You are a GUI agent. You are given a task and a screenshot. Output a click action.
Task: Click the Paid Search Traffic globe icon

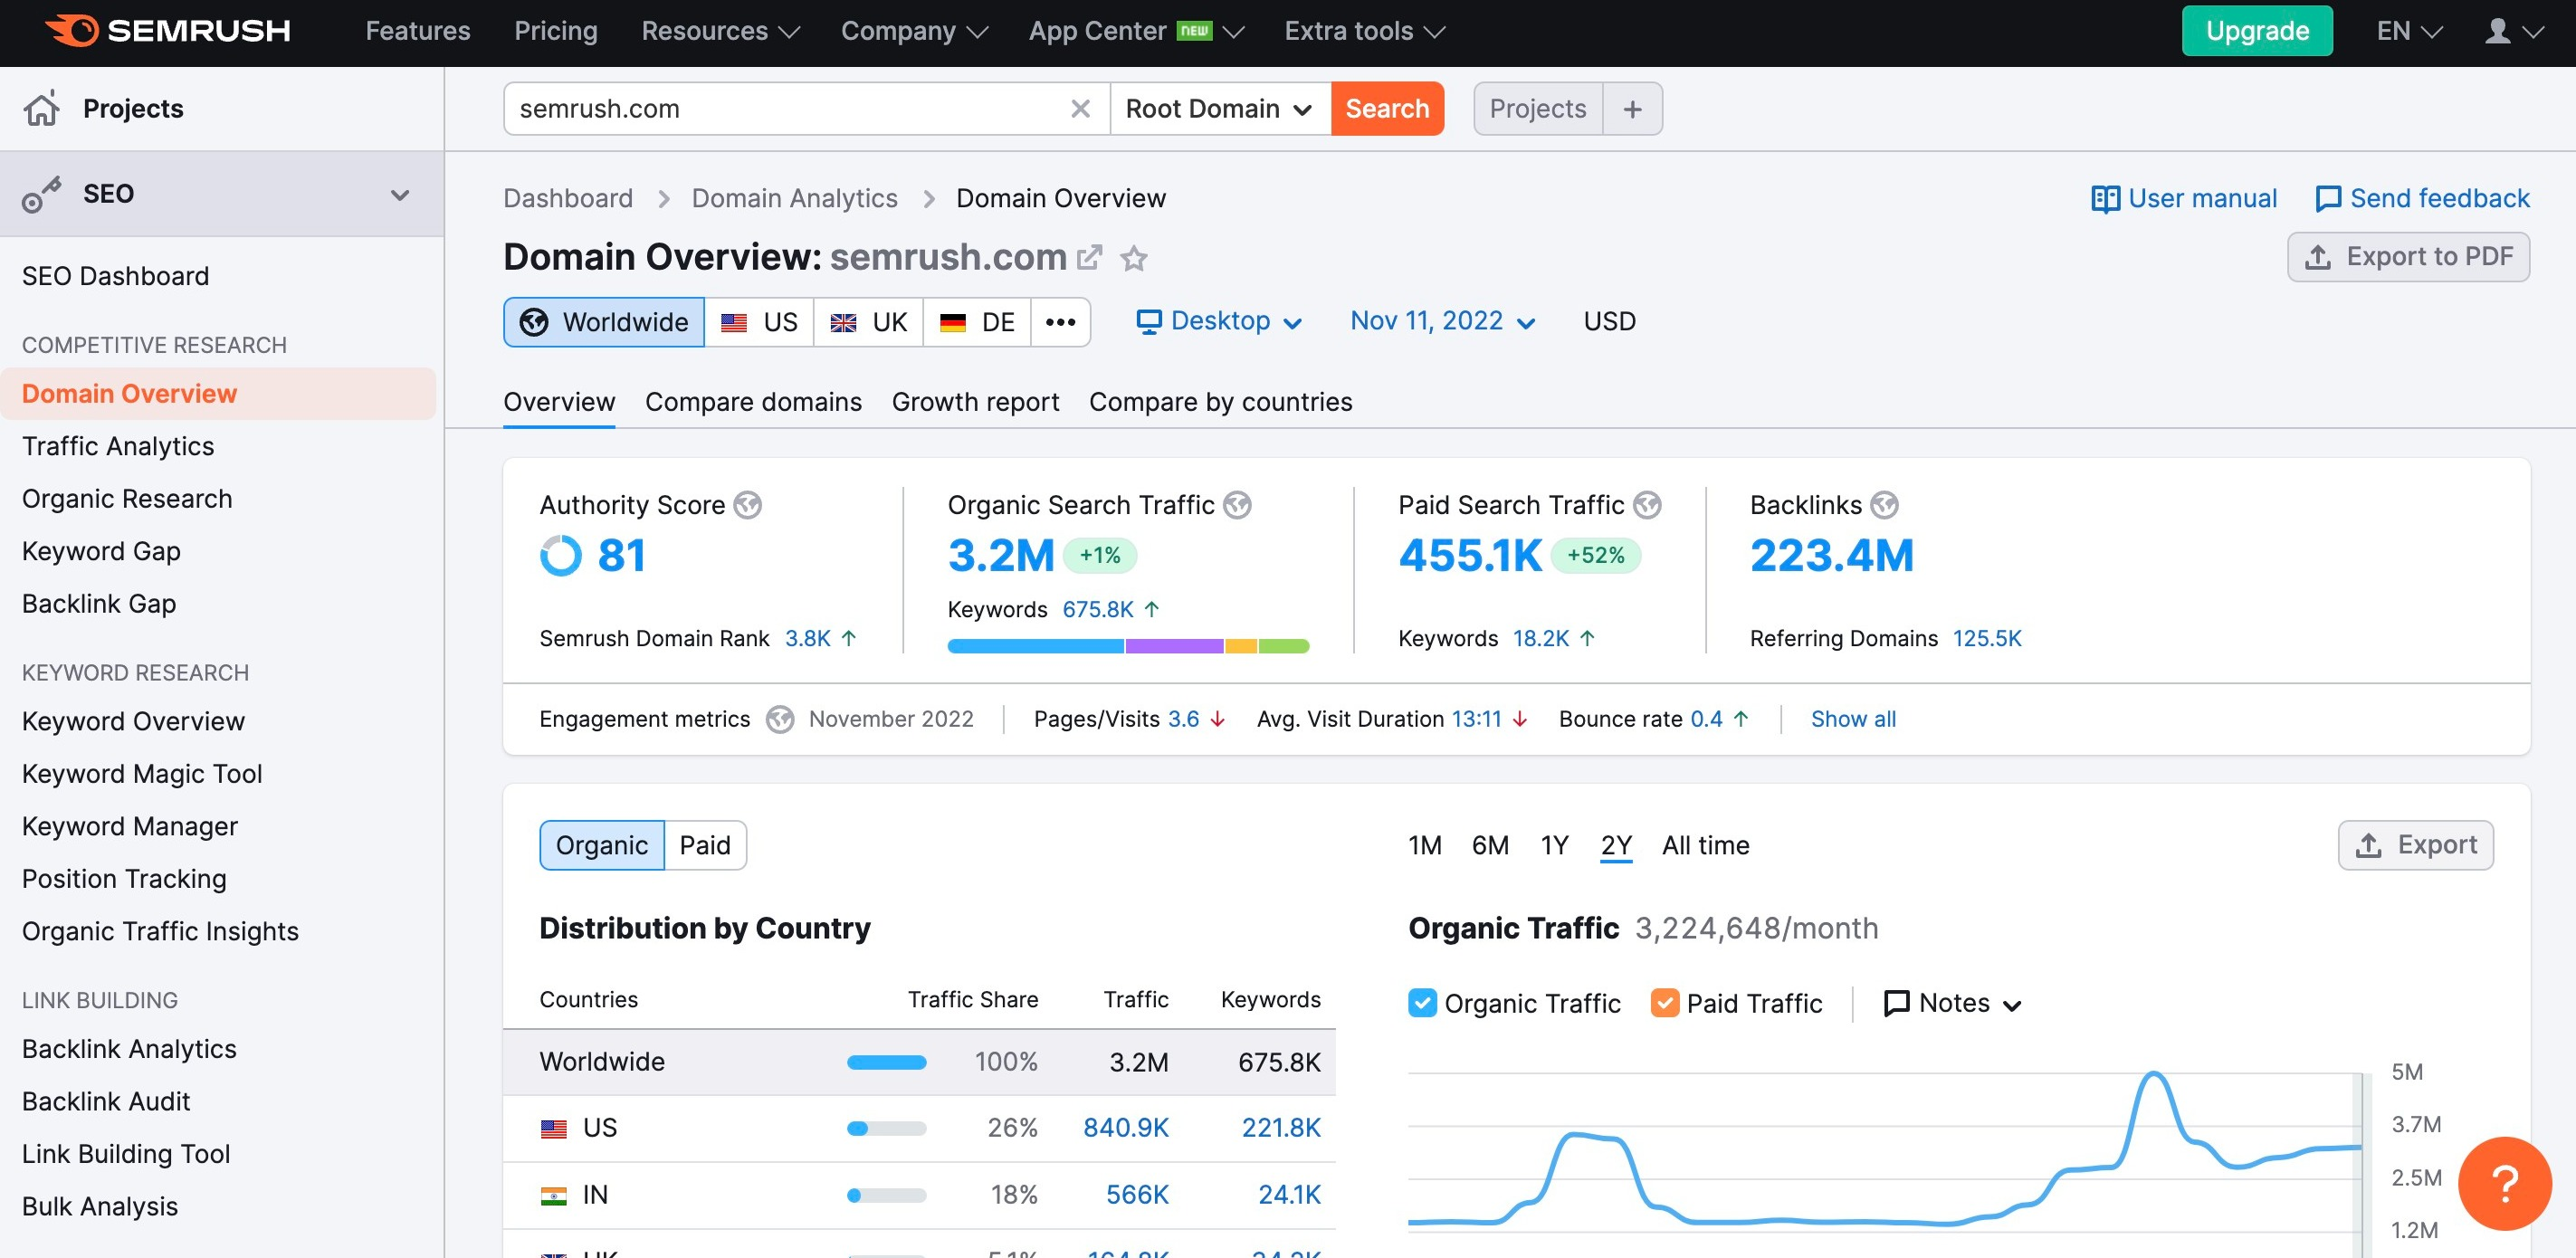tap(1647, 505)
